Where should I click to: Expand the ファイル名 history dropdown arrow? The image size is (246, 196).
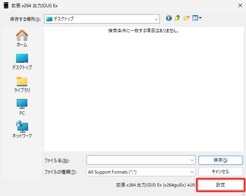(192, 160)
